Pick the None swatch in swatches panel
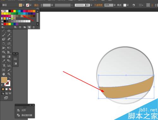The image size is (158, 120). pos(2,11)
